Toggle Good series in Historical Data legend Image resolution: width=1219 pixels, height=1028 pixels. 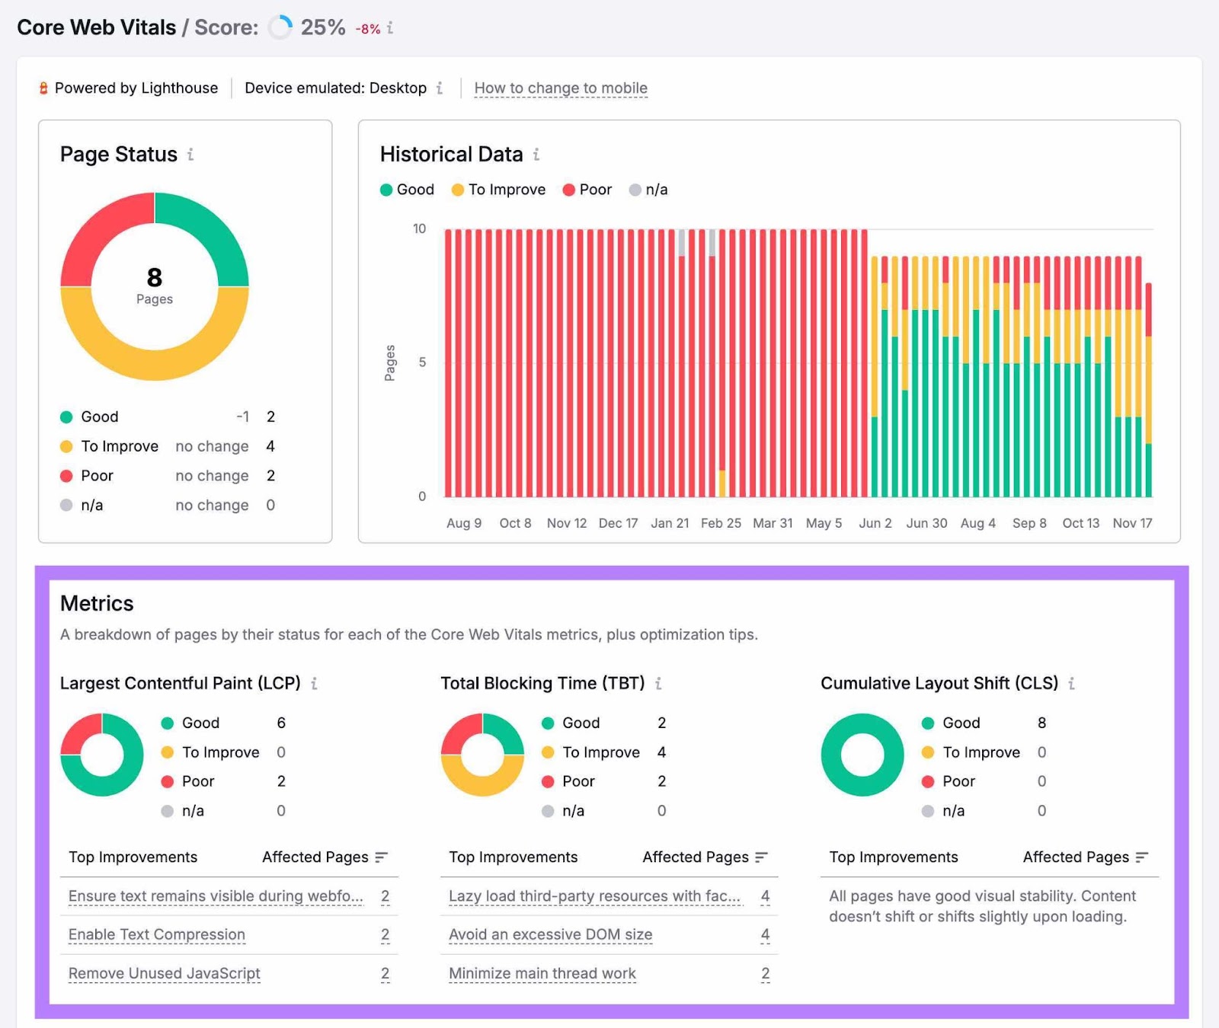coord(408,190)
